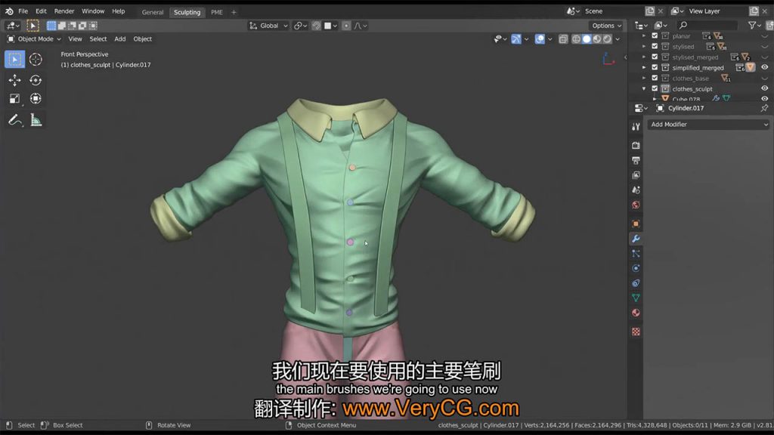774x435 pixels.
Task: Switch to the General workspace tab
Action: coord(153,12)
